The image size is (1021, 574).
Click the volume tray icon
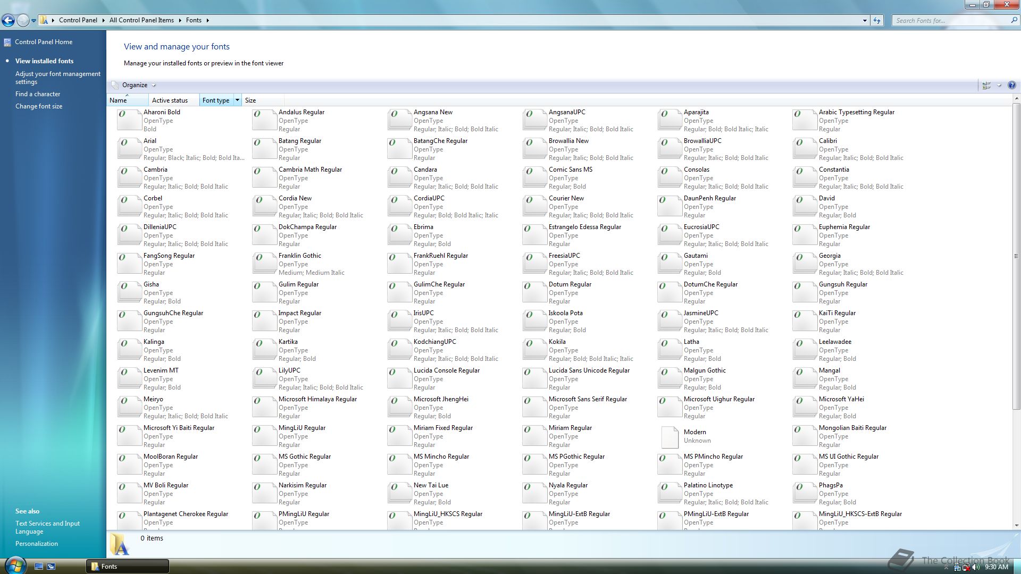click(976, 567)
